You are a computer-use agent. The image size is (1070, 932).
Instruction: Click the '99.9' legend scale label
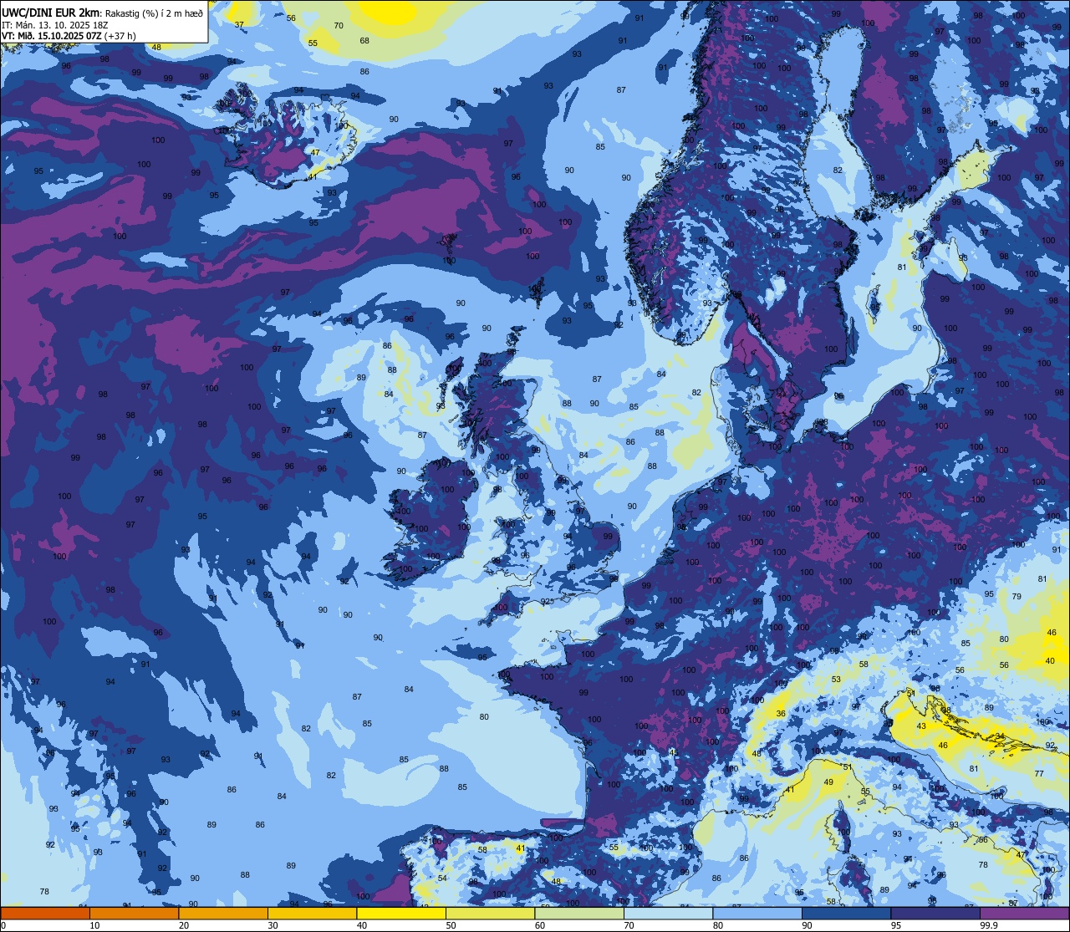pyautogui.click(x=989, y=925)
